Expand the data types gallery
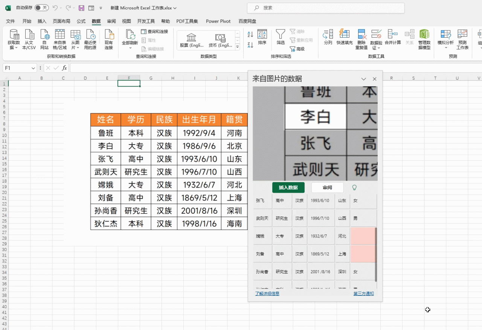Screen dimensions: 482x330 pos(237,47)
